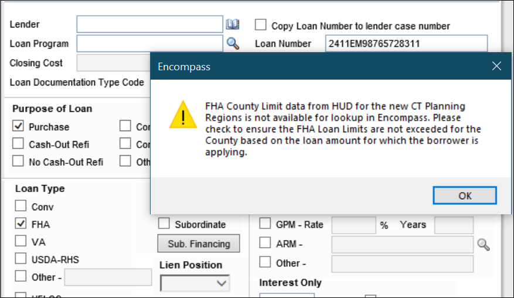Edit the Loan Number field

tap(406, 43)
